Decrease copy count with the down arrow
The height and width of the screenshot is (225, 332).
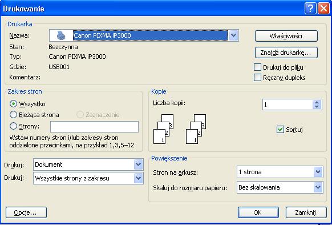[x=317, y=107]
